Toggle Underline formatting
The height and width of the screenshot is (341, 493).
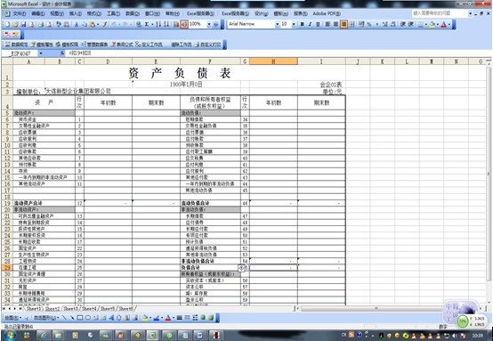pos(318,24)
